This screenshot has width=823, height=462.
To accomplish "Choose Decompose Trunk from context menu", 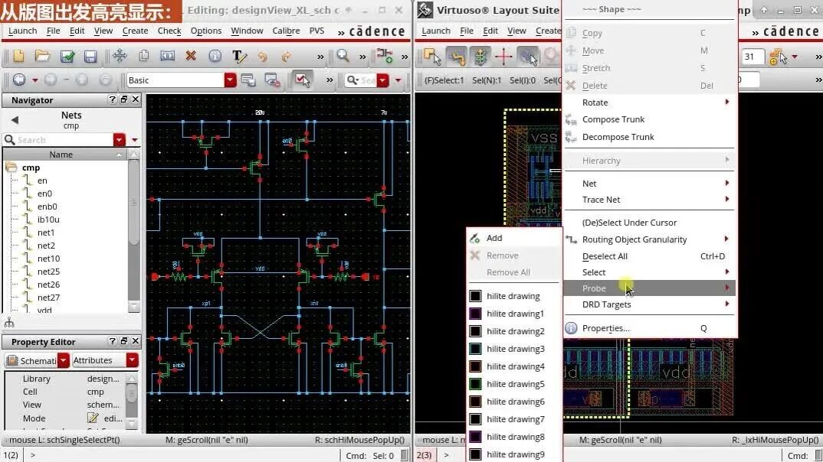I will 650,137.
